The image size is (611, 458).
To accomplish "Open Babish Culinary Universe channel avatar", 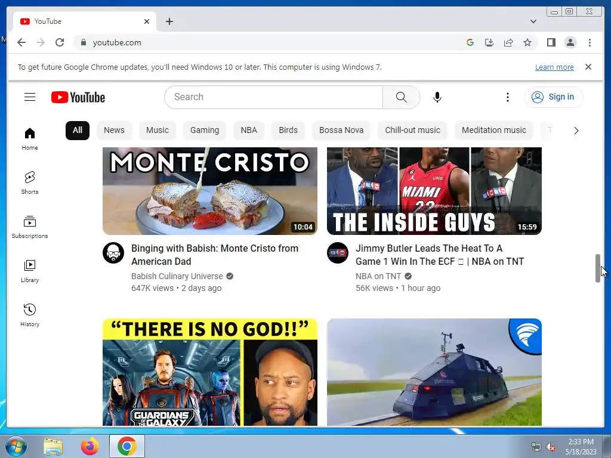I will tap(113, 253).
